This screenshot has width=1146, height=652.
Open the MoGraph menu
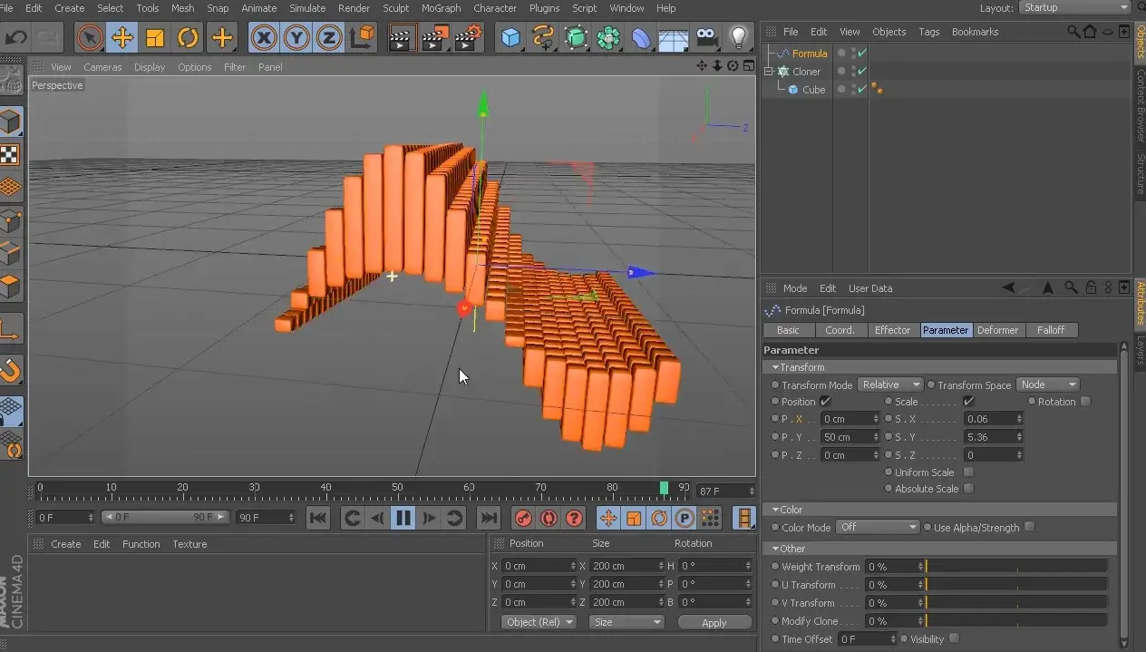tap(441, 8)
